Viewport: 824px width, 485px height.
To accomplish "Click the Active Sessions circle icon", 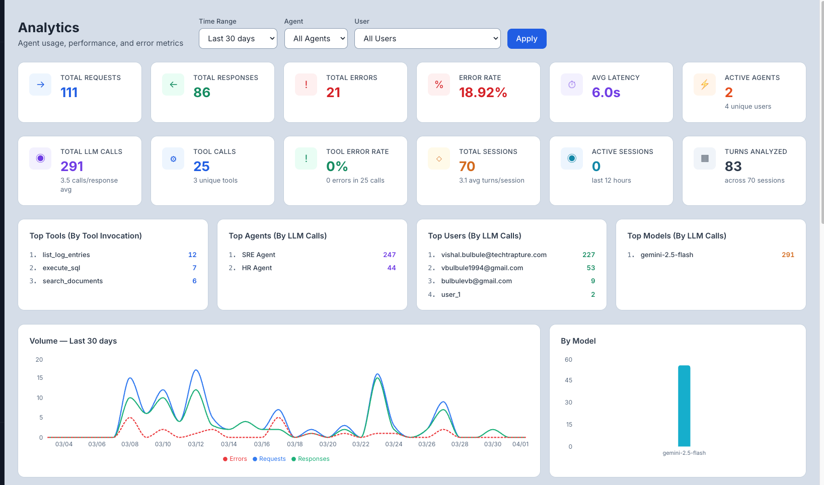I will [571, 158].
